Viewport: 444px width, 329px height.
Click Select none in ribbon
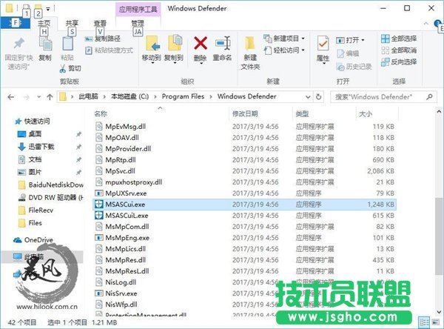coord(399,50)
